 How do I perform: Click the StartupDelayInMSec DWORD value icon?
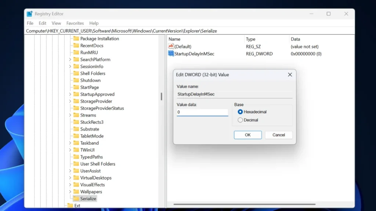tap(171, 53)
